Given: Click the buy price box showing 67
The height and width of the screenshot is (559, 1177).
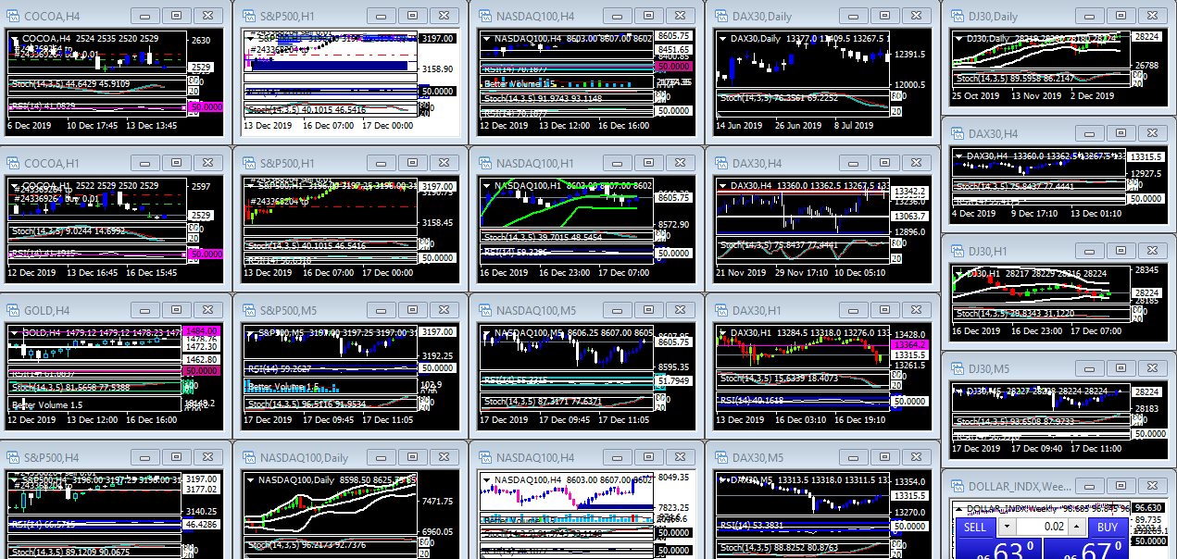Looking at the screenshot, I should [x=1086, y=549].
